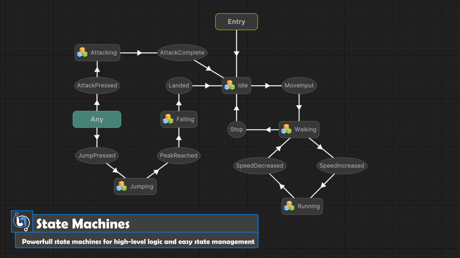The image size is (460, 258).
Task: Click the State Machines logo icon
Action: pyautogui.click(x=22, y=221)
